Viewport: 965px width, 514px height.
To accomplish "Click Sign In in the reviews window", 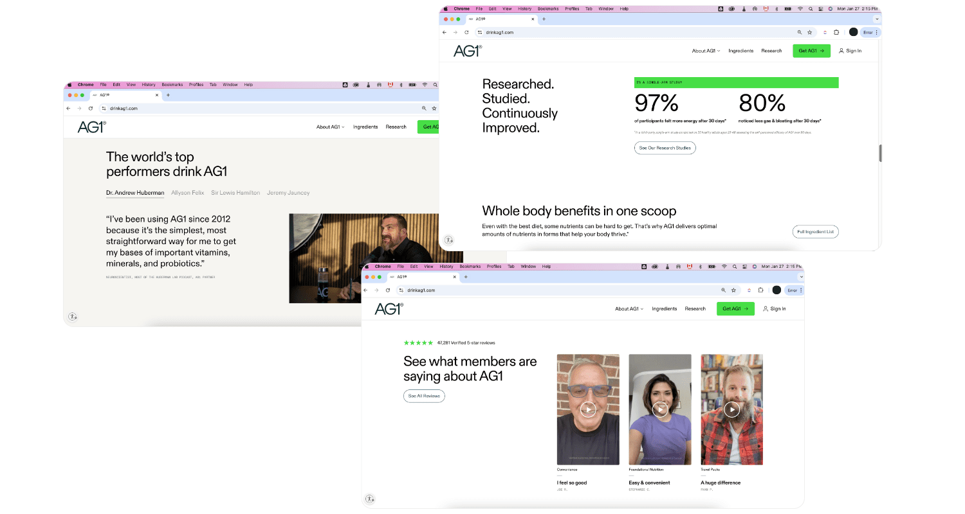I will (774, 309).
